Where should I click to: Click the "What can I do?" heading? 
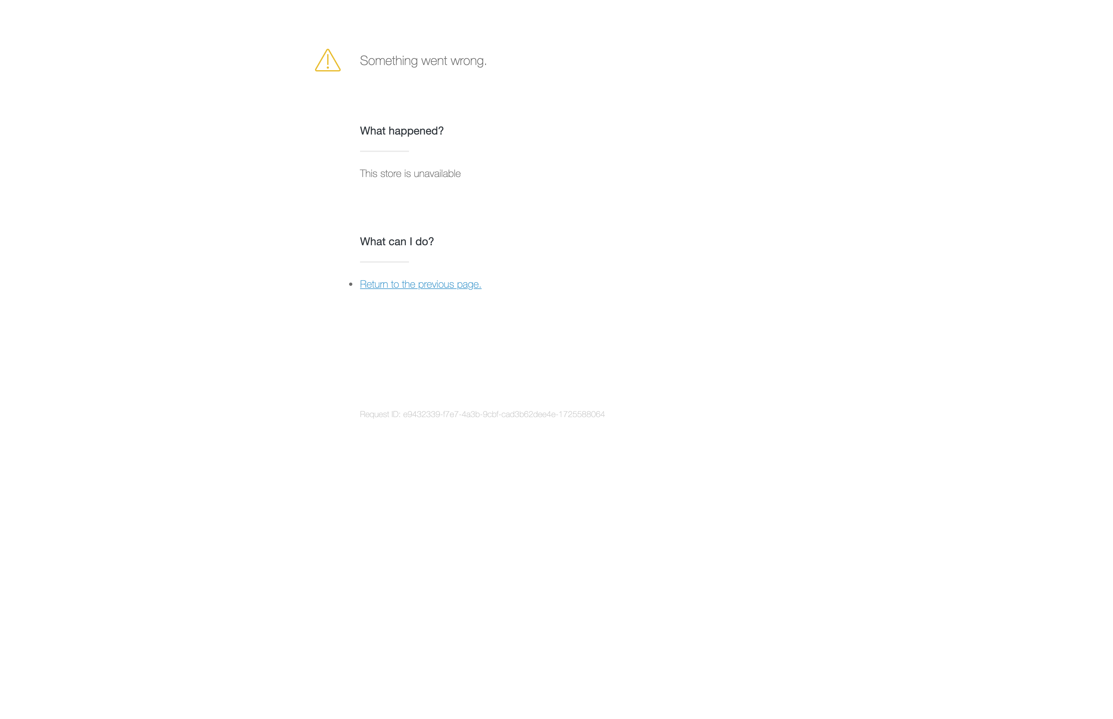[x=396, y=241]
